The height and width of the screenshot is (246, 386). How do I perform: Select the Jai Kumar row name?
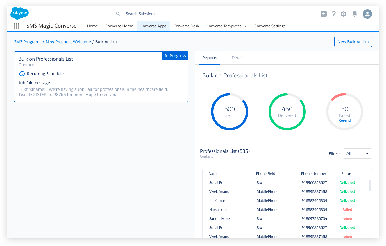(217, 201)
